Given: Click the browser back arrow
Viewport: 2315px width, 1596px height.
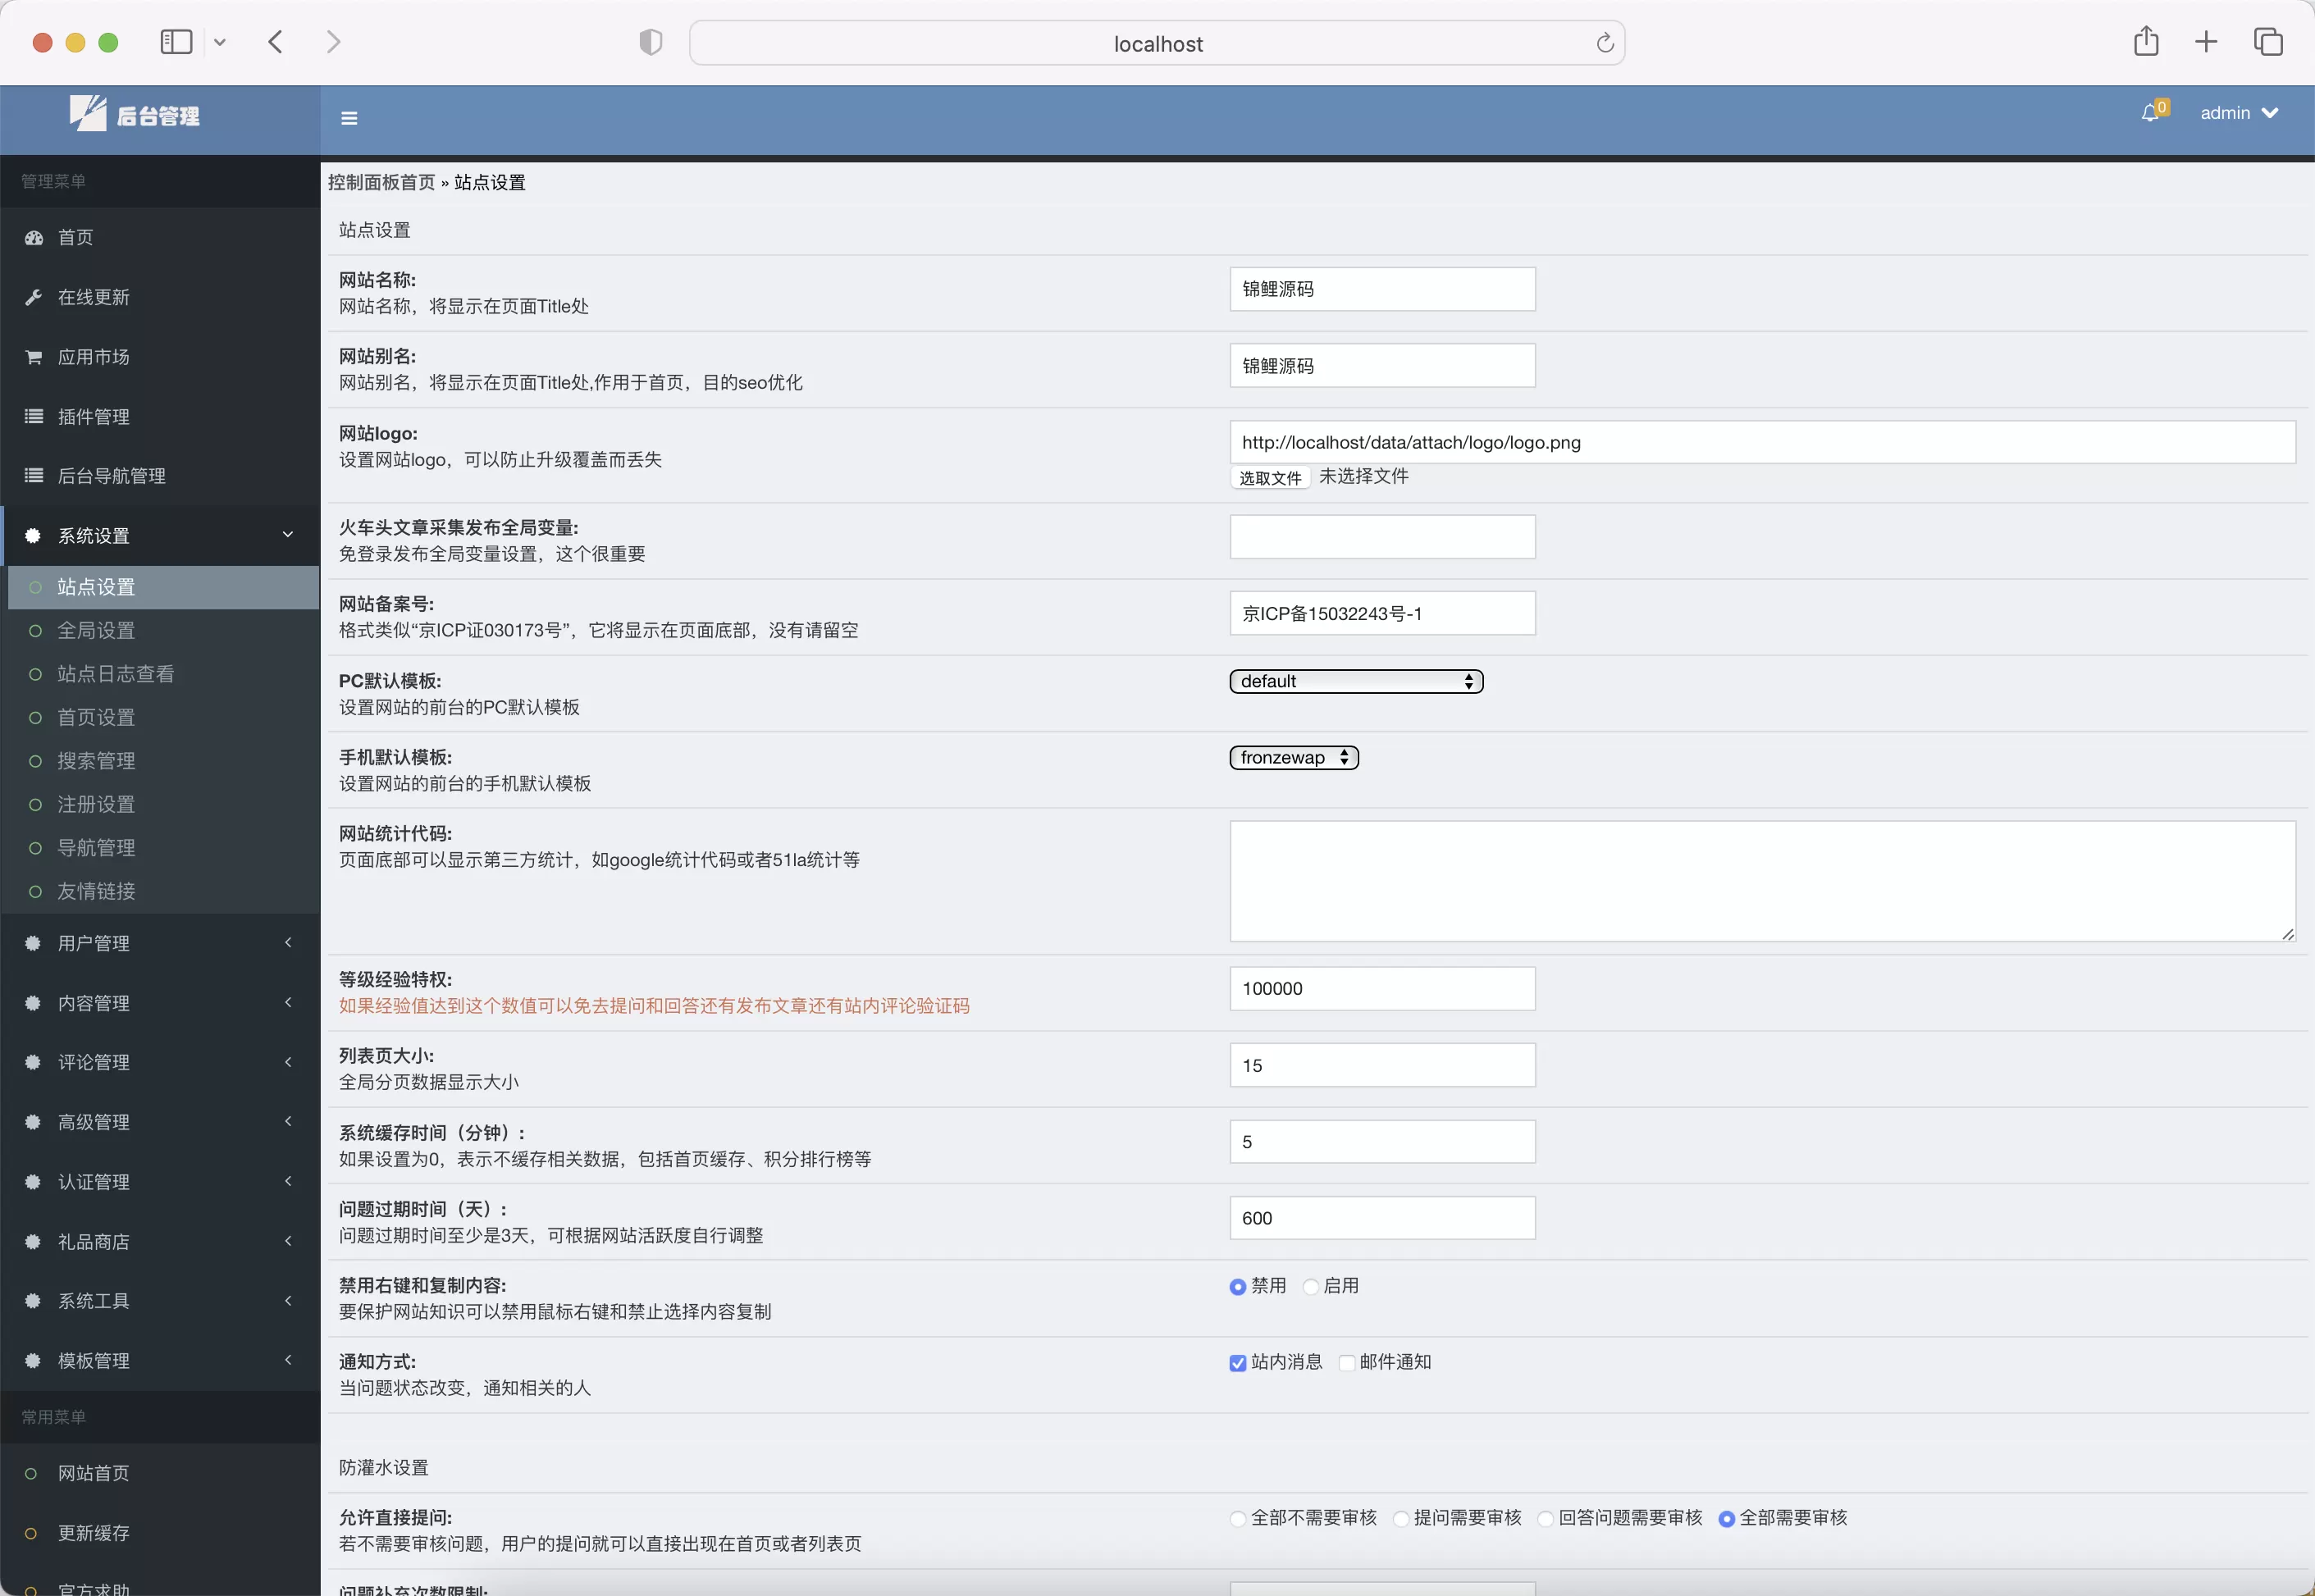Looking at the screenshot, I should 276,42.
